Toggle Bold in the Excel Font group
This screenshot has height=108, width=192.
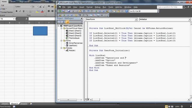pos(16,11)
